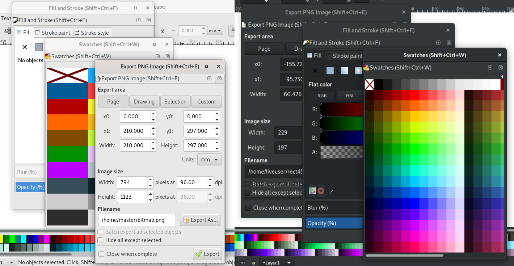This screenshot has width=514, height=266.
Task: Switch to the Stroke style tab
Action: point(93,33)
